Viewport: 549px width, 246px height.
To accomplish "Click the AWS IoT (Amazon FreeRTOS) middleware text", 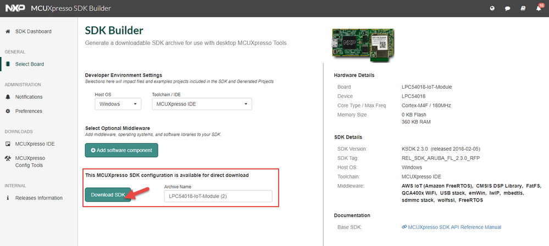I will [437, 186].
